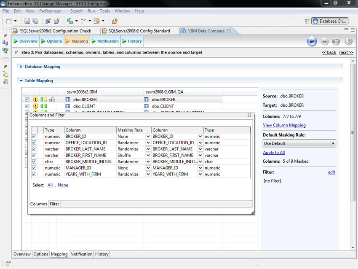
Task: Toggle the BROKER_FIRST_NAME column checkbox
Action: point(34,155)
